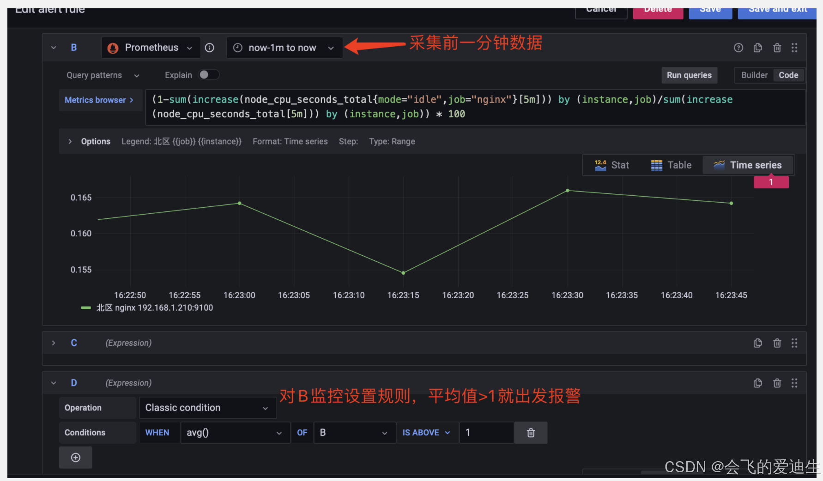Collapse query B with its chevron
823x481 pixels.
[54, 48]
